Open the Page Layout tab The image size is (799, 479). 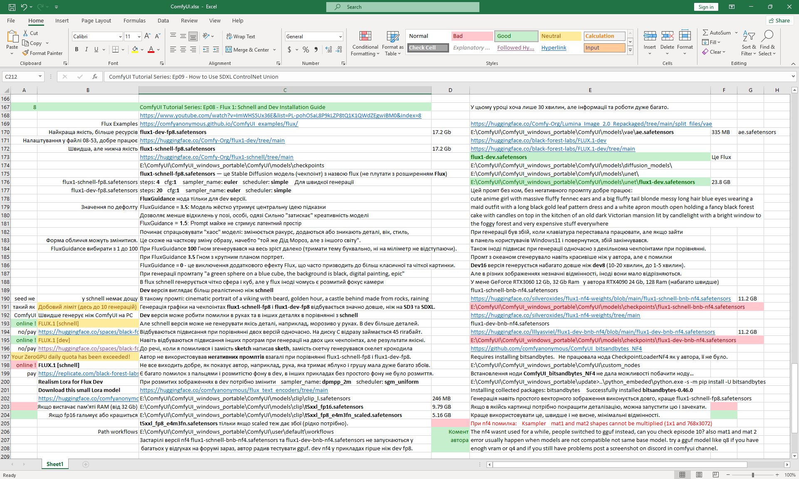pyautogui.click(x=96, y=20)
